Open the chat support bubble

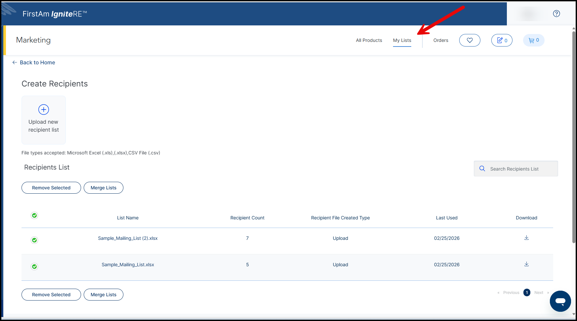pos(560,301)
